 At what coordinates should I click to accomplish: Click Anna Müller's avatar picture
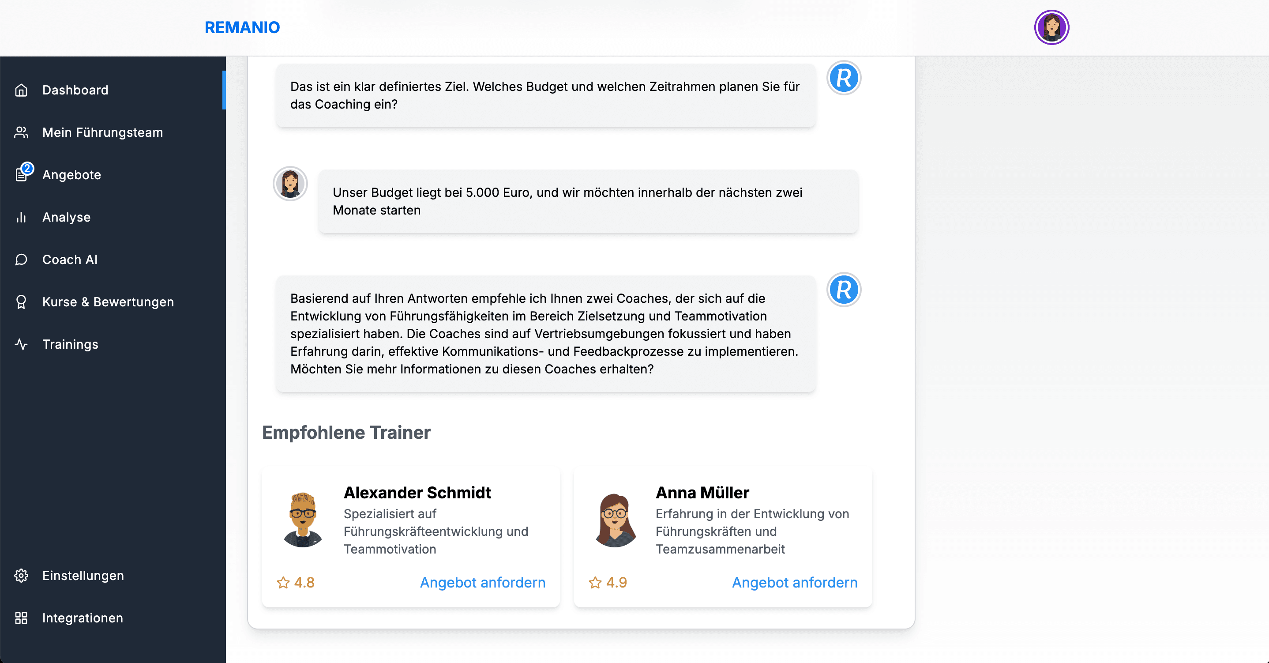pos(615,520)
